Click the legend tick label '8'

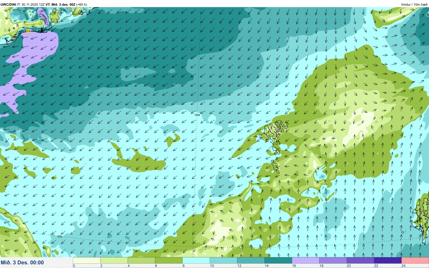tap(183, 266)
